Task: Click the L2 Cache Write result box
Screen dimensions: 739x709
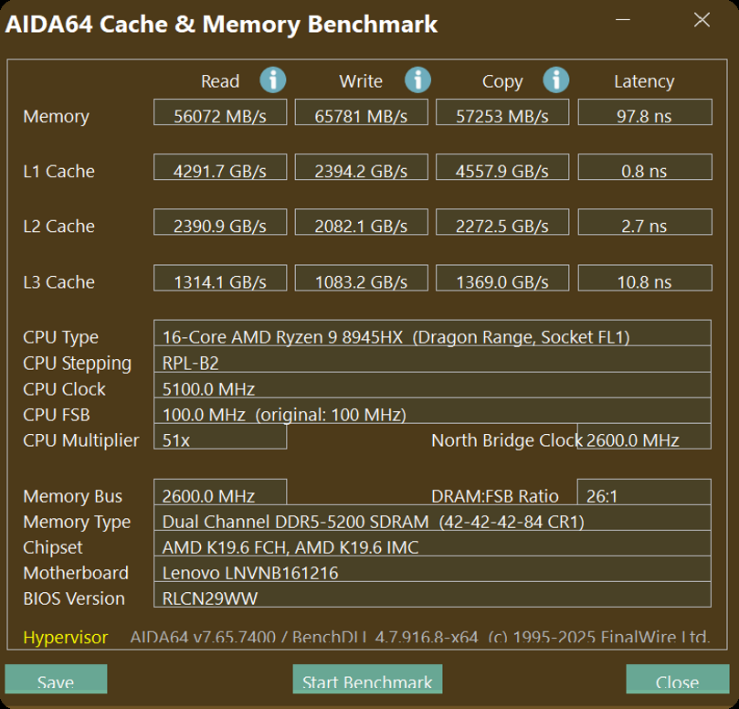Action: (361, 222)
